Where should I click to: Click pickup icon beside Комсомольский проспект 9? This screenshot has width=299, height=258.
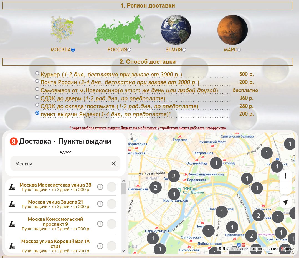[12, 224]
